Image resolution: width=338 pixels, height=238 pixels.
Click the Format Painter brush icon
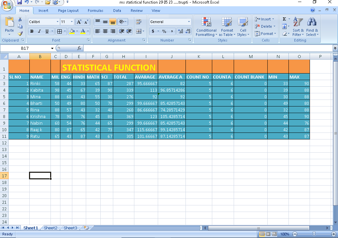tap(20, 33)
